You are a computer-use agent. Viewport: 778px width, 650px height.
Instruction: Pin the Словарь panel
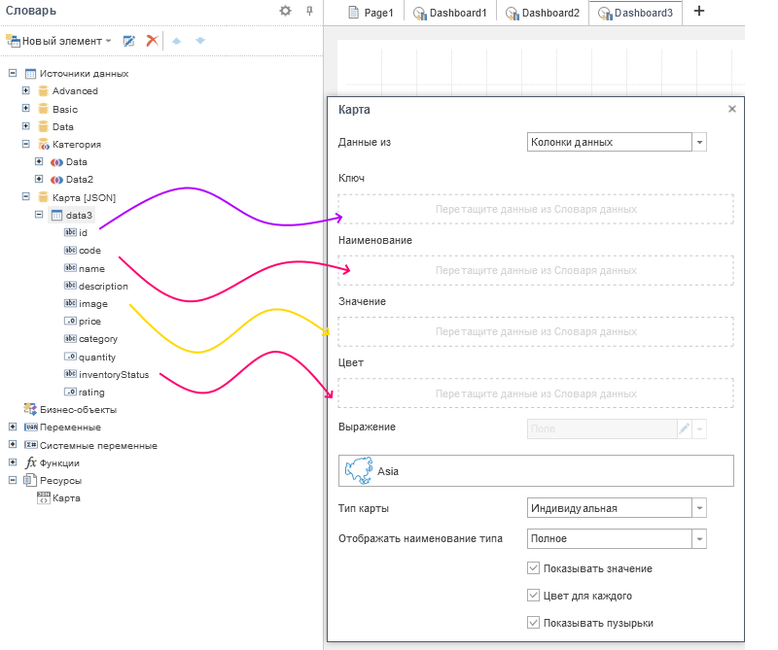point(309,11)
